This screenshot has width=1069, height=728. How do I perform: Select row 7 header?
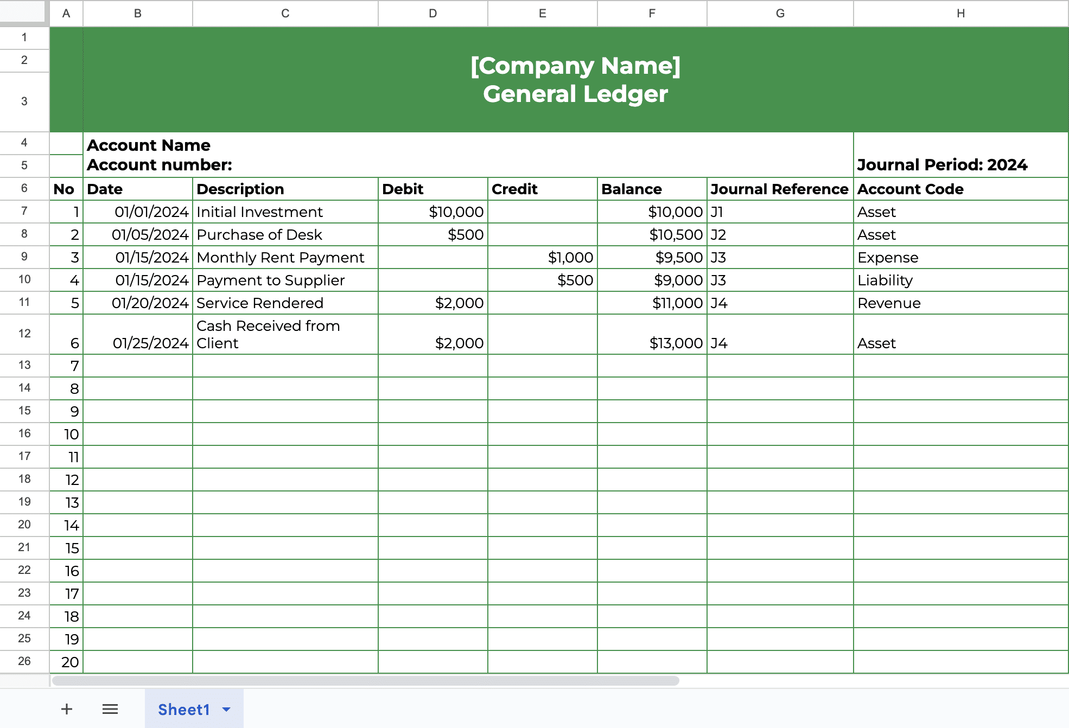[24, 212]
